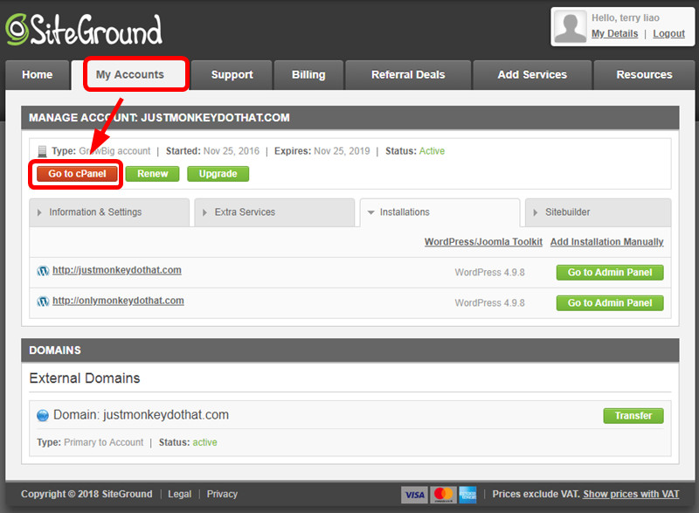This screenshot has height=513, width=699.
Task: Go to the Billing tab
Action: point(308,75)
